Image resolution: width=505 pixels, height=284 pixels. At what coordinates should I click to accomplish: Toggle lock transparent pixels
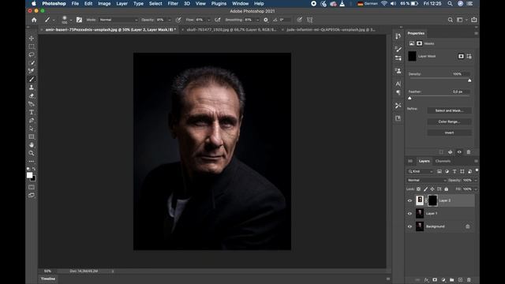pos(418,189)
